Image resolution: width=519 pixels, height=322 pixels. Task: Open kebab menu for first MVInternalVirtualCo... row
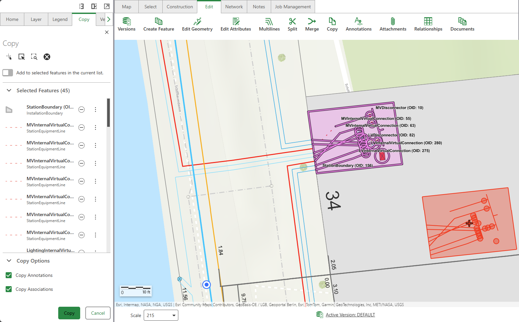pos(95,127)
